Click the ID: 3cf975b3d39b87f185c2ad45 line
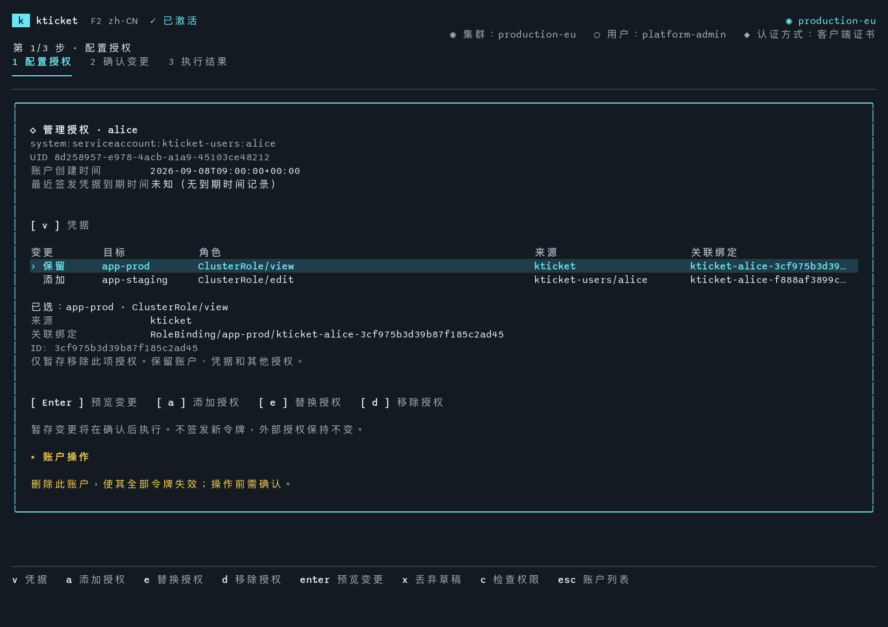The image size is (888, 627). click(114, 348)
